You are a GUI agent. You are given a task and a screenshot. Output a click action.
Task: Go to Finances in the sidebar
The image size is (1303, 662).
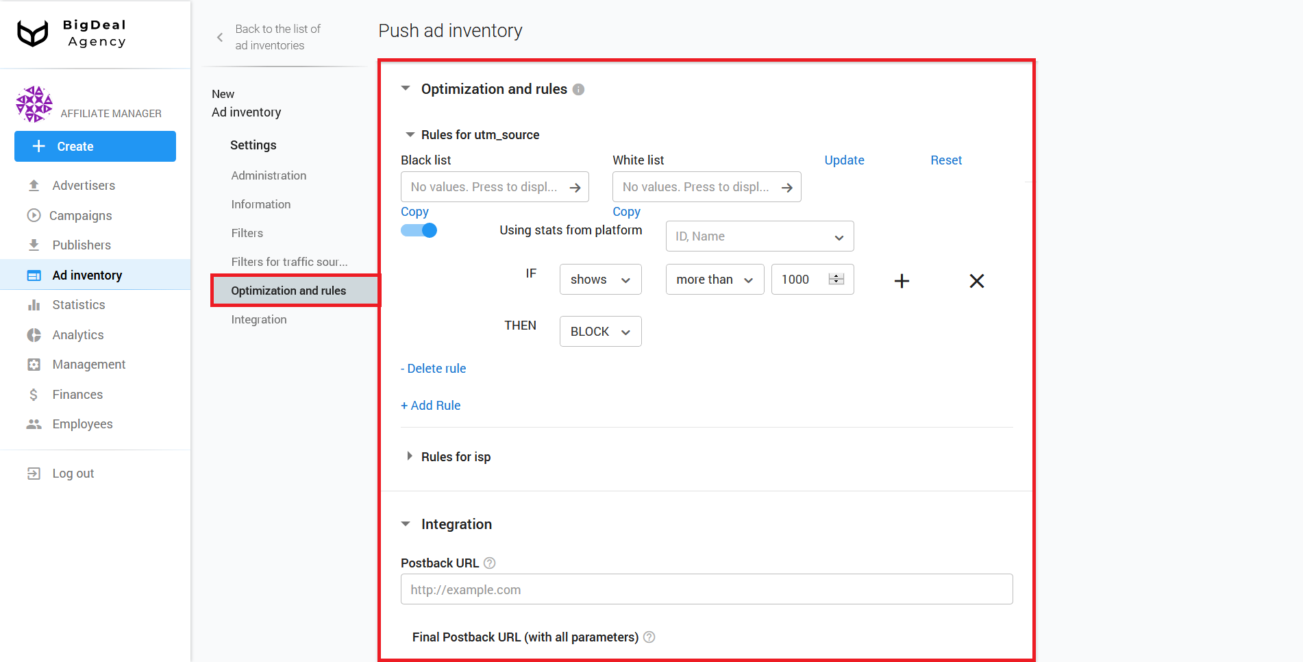77,394
